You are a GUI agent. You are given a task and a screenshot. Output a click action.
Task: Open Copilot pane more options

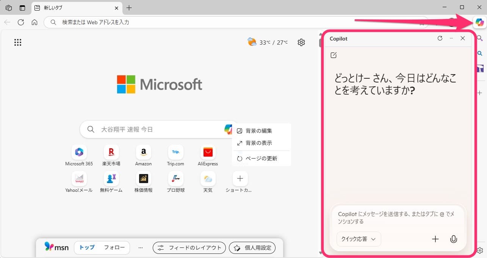tap(451, 38)
